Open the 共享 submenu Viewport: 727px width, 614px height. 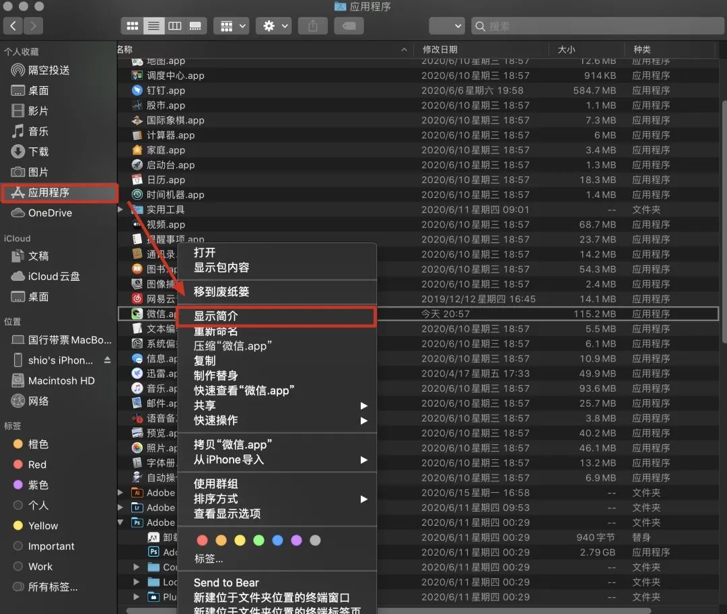(277, 406)
